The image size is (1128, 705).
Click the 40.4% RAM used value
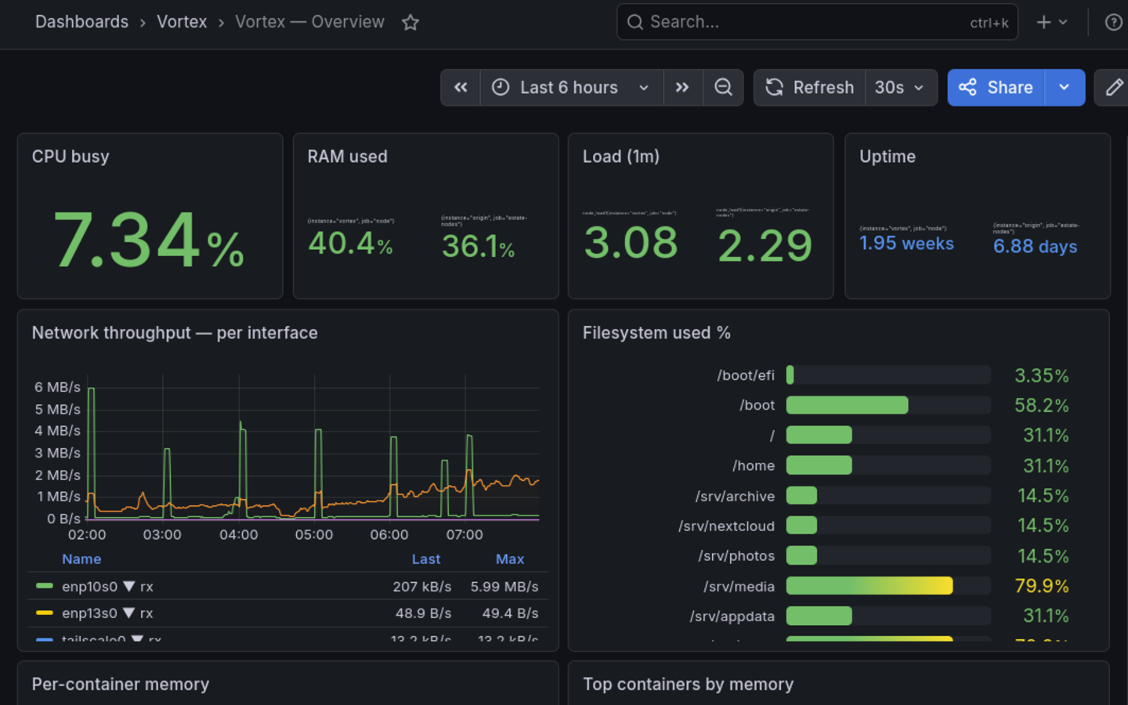point(350,244)
